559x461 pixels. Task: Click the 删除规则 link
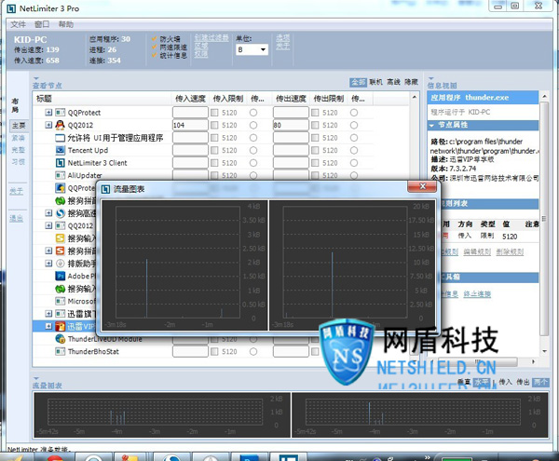tap(510, 251)
